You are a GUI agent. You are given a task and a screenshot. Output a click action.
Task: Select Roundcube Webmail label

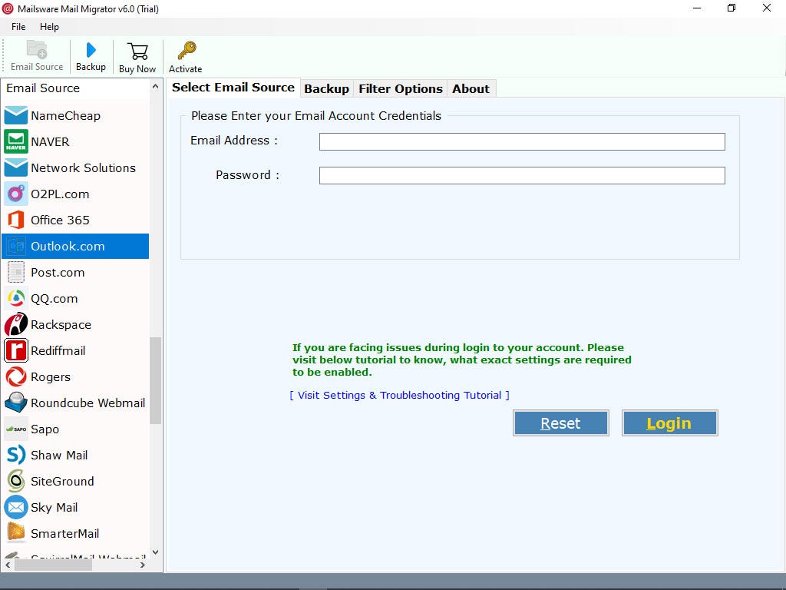pyautogui.click(x=88, y=403)
